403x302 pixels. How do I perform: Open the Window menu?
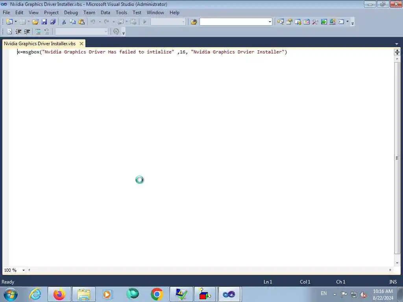click(155, 13)
